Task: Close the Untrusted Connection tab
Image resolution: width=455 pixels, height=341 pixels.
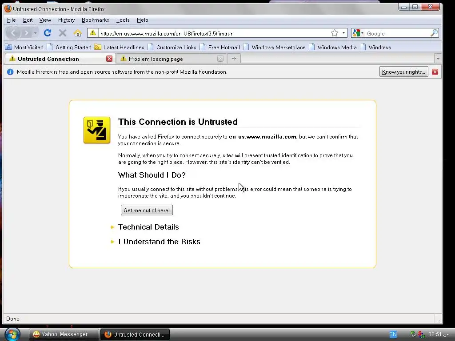Action: 109,59
